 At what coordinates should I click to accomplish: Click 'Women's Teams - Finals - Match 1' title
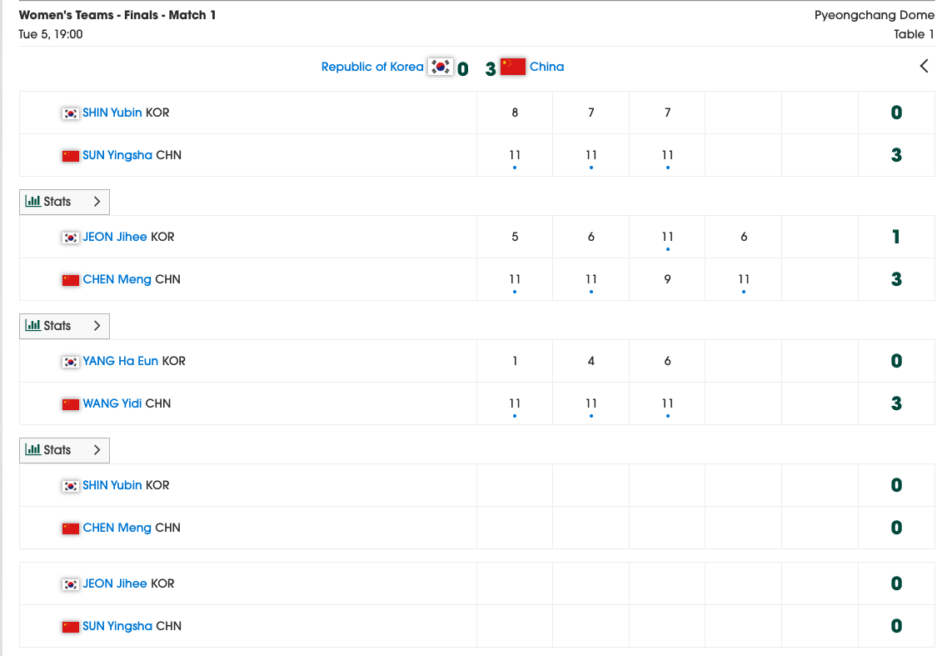coord(117,15)
